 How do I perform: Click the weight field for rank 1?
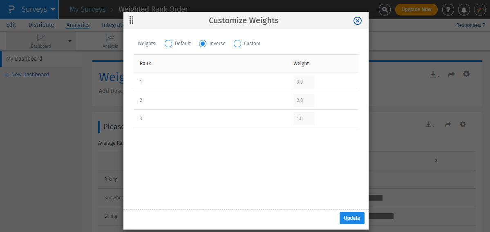[303, 82]
